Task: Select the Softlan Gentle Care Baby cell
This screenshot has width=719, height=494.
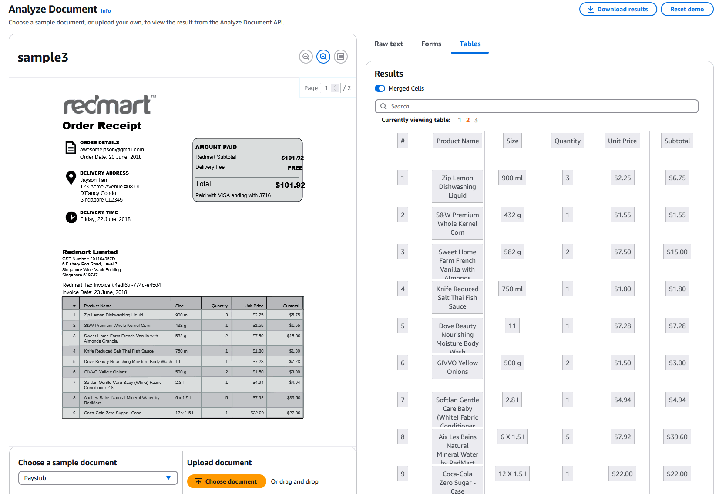Action: tap(457, 409)
